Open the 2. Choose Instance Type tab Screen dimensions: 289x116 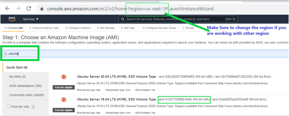[44, 28]
